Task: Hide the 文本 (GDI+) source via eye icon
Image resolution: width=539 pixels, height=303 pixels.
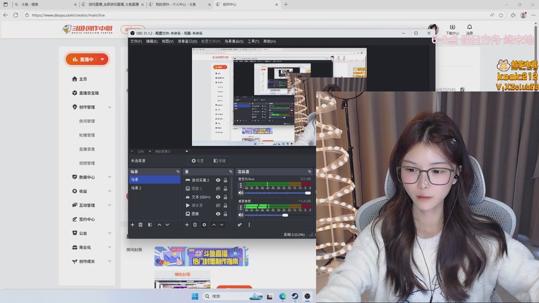Action: tap(218, 197)
